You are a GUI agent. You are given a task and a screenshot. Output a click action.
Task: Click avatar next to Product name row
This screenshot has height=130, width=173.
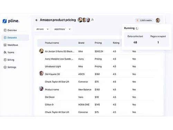41,88
